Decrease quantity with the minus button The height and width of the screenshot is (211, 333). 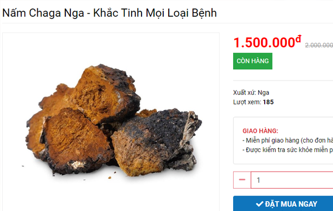point(242,180)
